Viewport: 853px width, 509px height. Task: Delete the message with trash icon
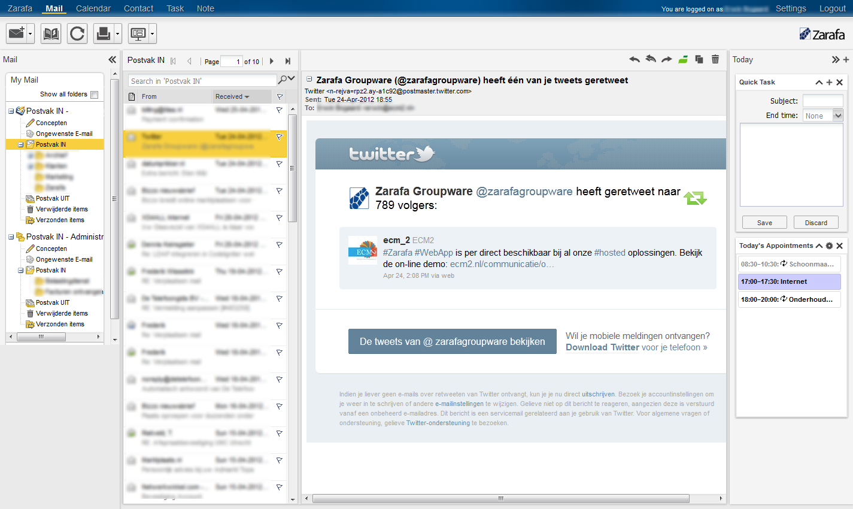point(715,59)
